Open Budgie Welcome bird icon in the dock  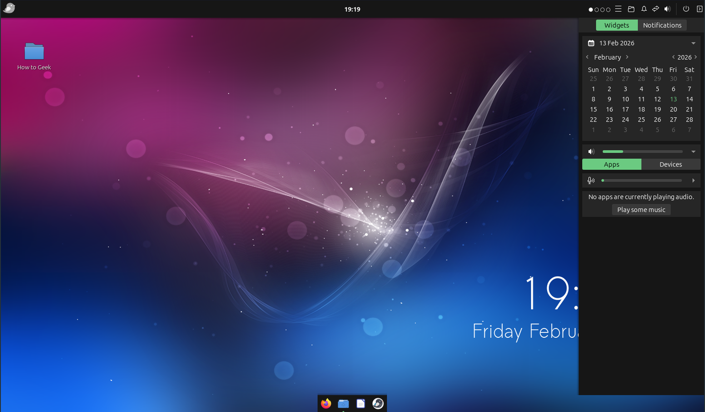[378, 403]
